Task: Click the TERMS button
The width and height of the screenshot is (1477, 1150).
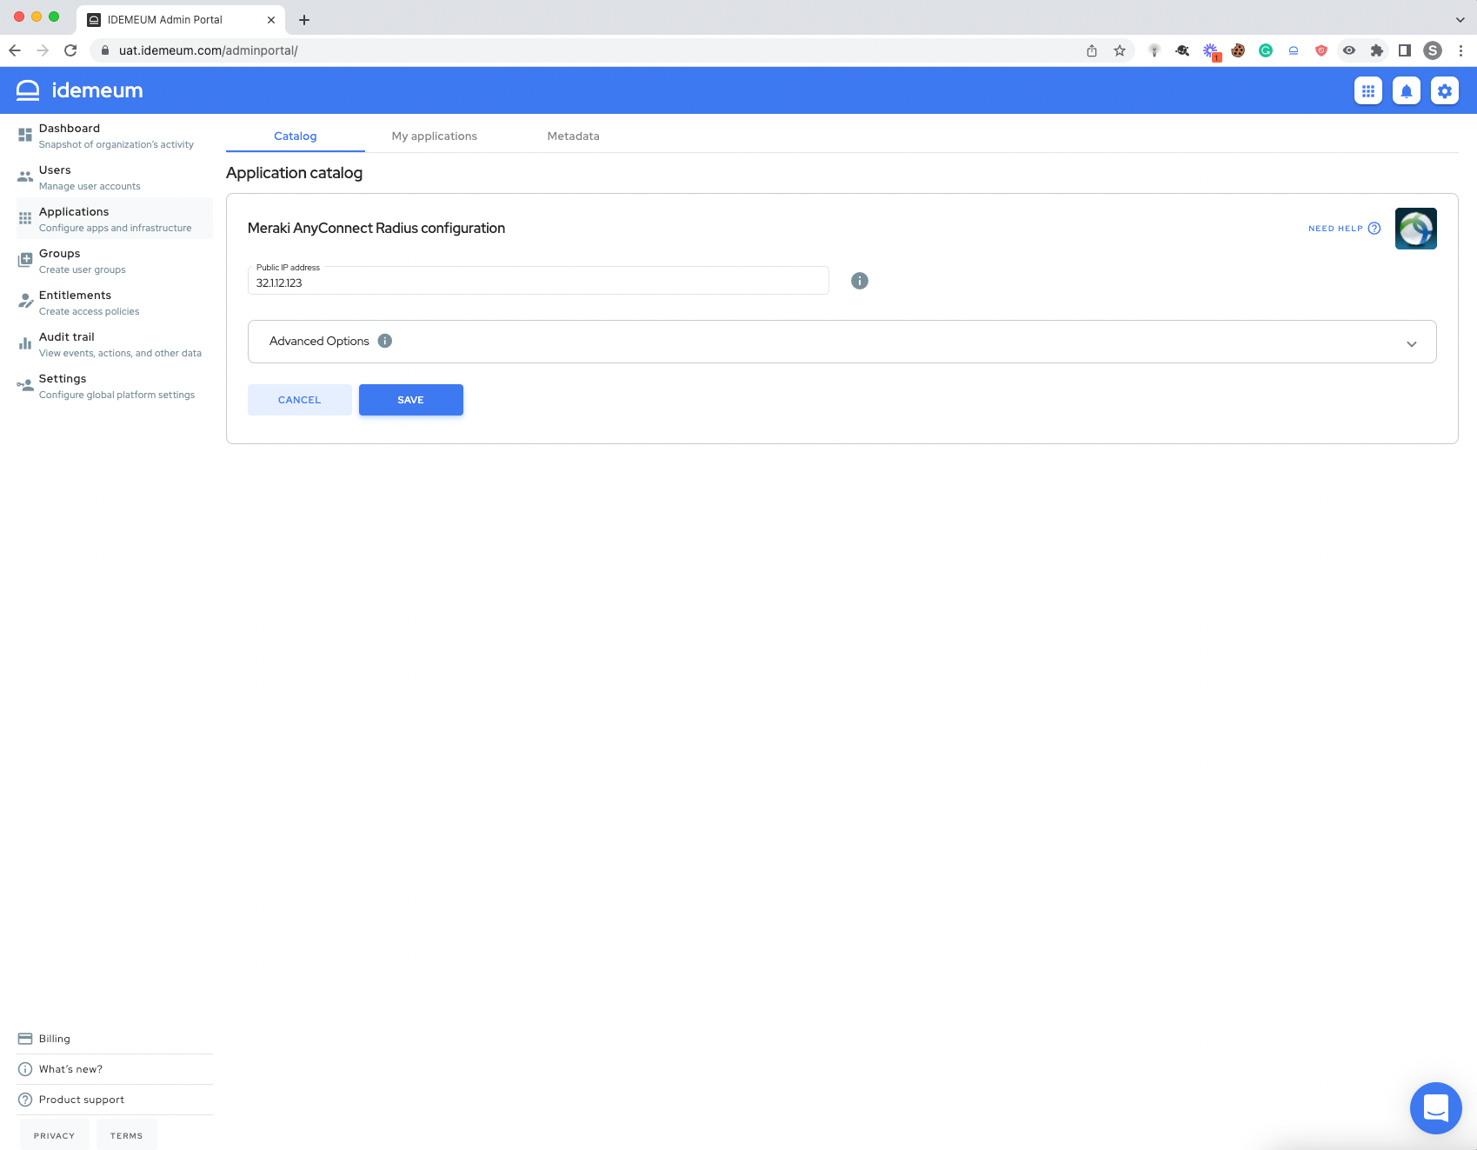Action: tap(127, 1135)
